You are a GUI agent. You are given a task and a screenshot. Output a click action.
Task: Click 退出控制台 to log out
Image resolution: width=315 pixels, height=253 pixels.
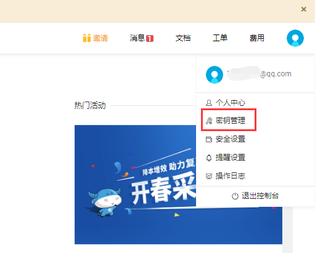pos(260,196)
